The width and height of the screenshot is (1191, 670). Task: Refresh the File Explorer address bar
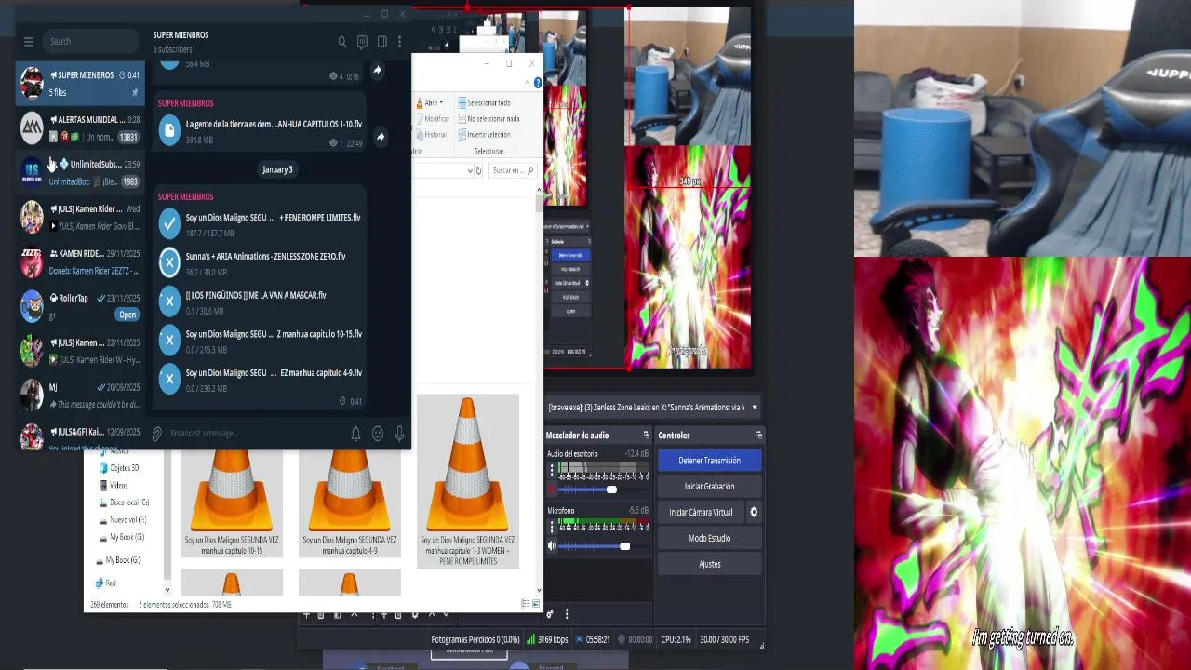(478, 170)
